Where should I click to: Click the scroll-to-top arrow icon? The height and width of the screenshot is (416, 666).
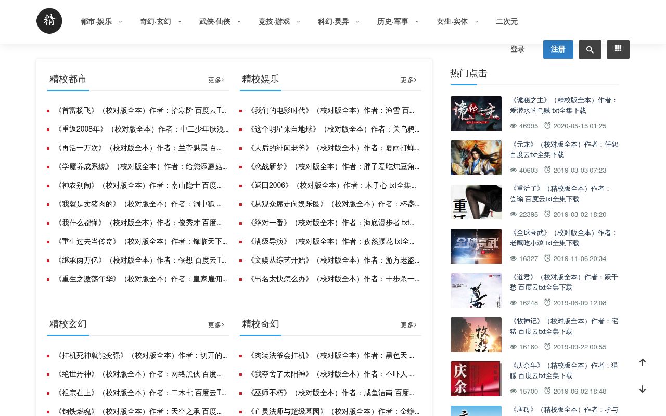click(643, 362)
